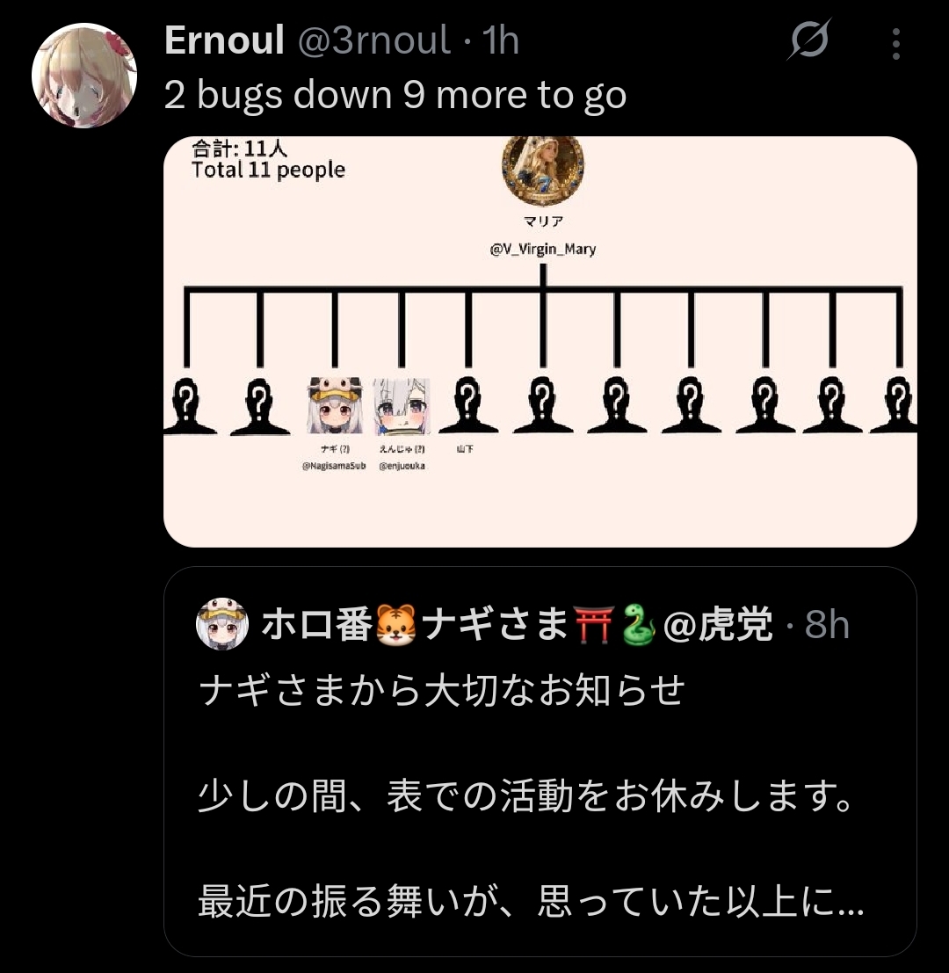The image size is (949, 973).
Task: Click the 'Total 11 people' caption in the image
Action: [268, 170]
